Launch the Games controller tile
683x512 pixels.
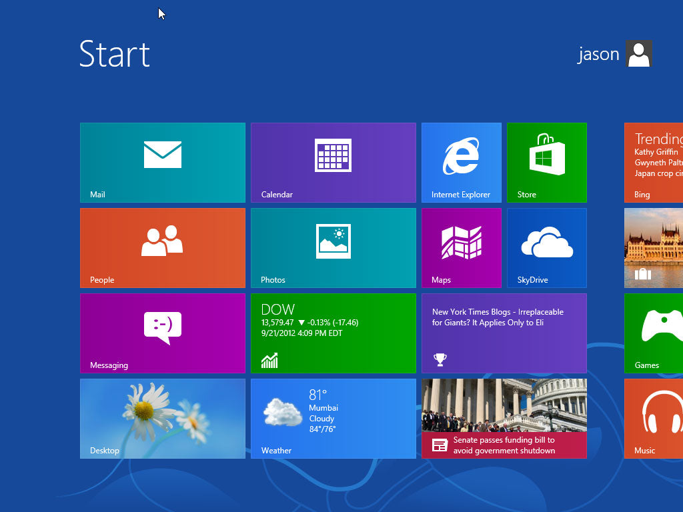(654, 333)
